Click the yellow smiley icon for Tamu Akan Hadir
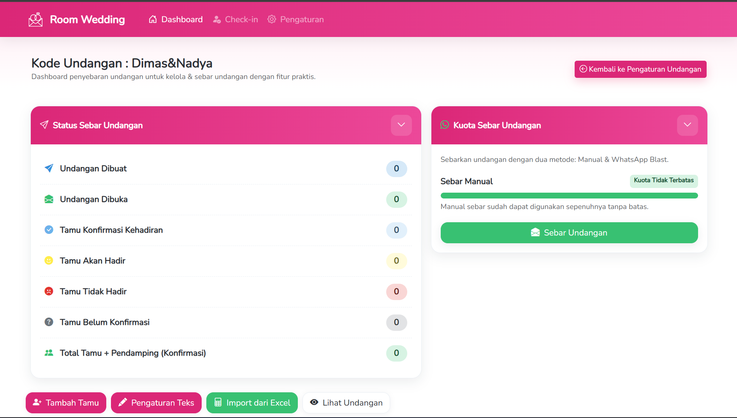Viewport: 737px width, 418px height. [49, 260]
